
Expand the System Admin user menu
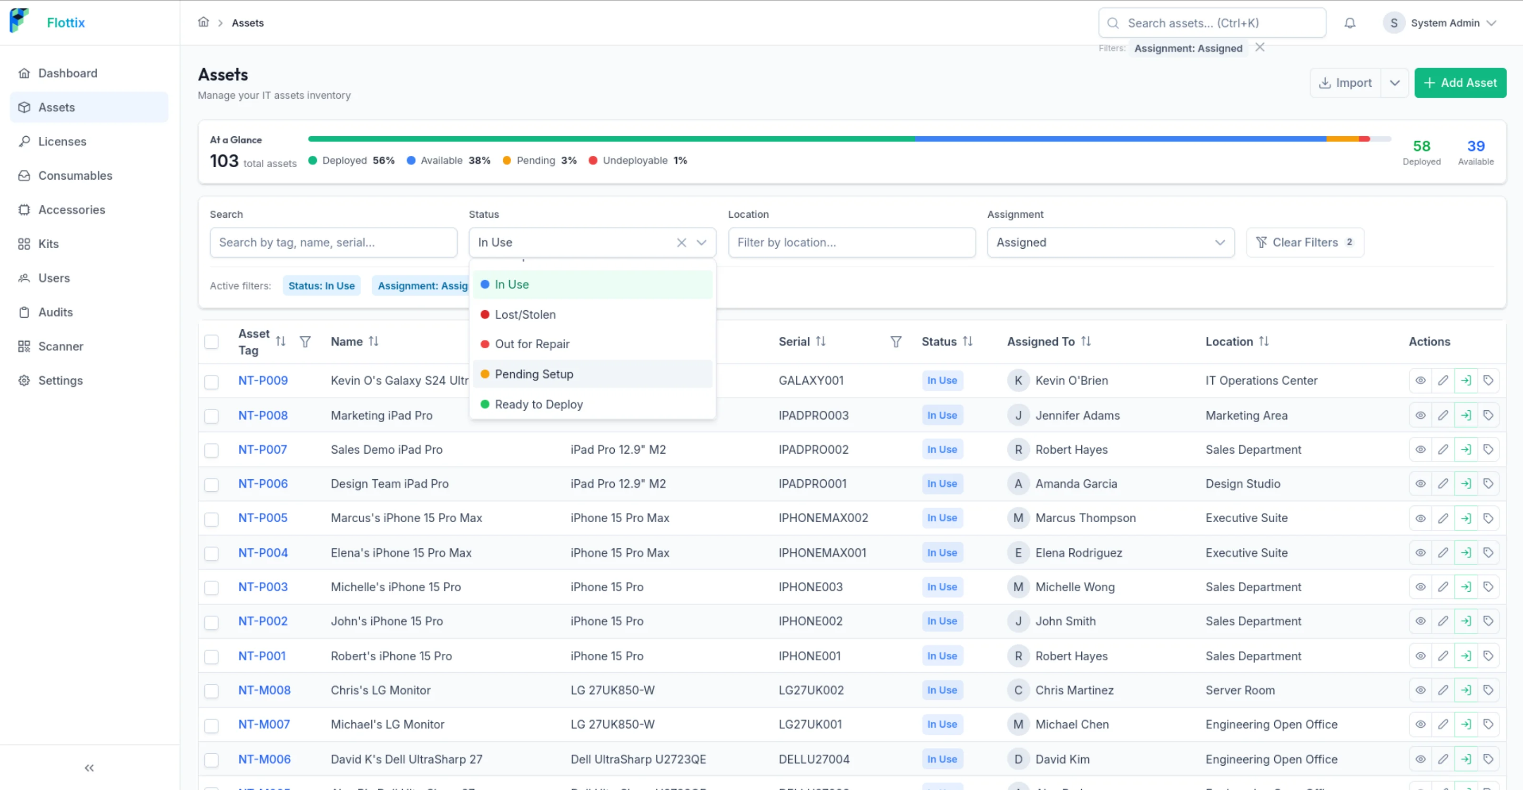pos(1440,23)
